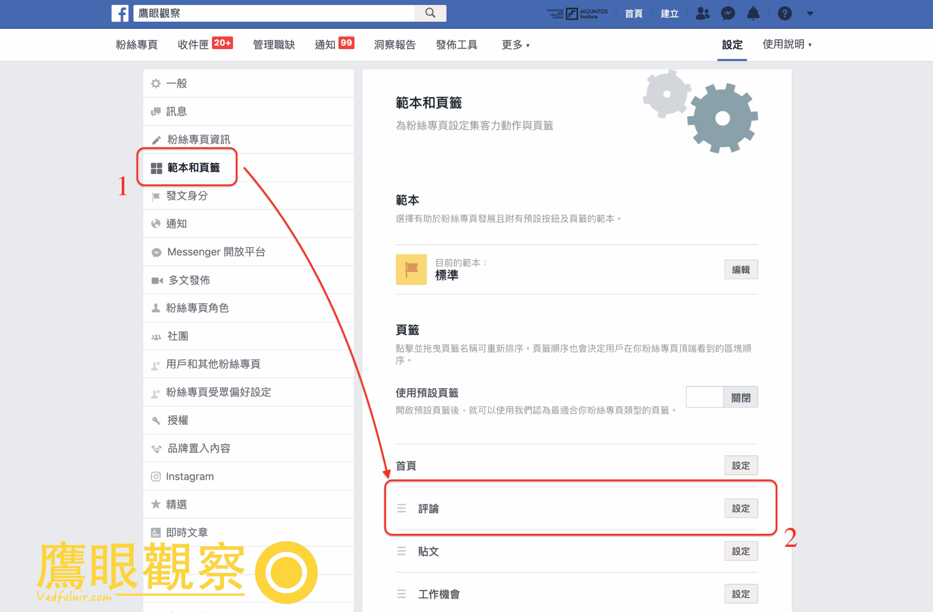Click the MOUNTOS Institute page logo
The width and height of the screenshot is (933, 612).
(x=578, y=13)
